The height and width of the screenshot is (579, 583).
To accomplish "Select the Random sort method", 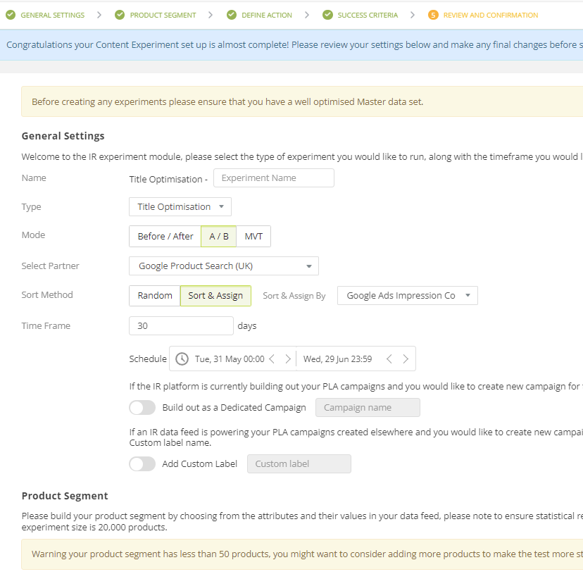I will (155, 296).
